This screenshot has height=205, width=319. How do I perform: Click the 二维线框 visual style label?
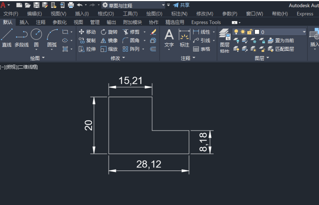coord(28,67)
